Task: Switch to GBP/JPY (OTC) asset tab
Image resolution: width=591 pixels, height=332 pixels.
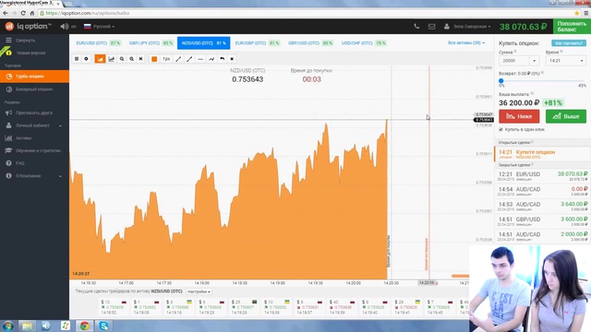Action: tap(151, 43)
